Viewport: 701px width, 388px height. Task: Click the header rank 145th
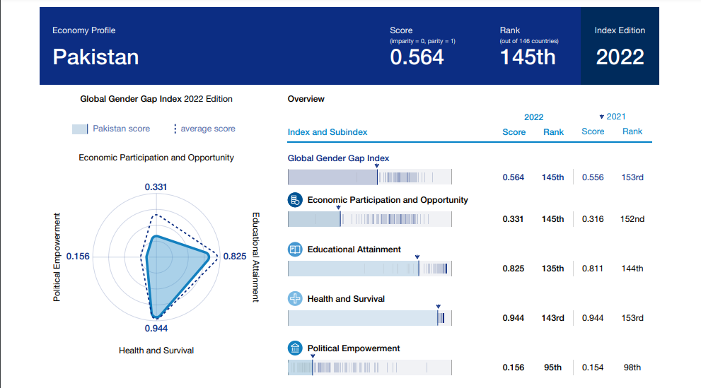[x=528, y=57]
